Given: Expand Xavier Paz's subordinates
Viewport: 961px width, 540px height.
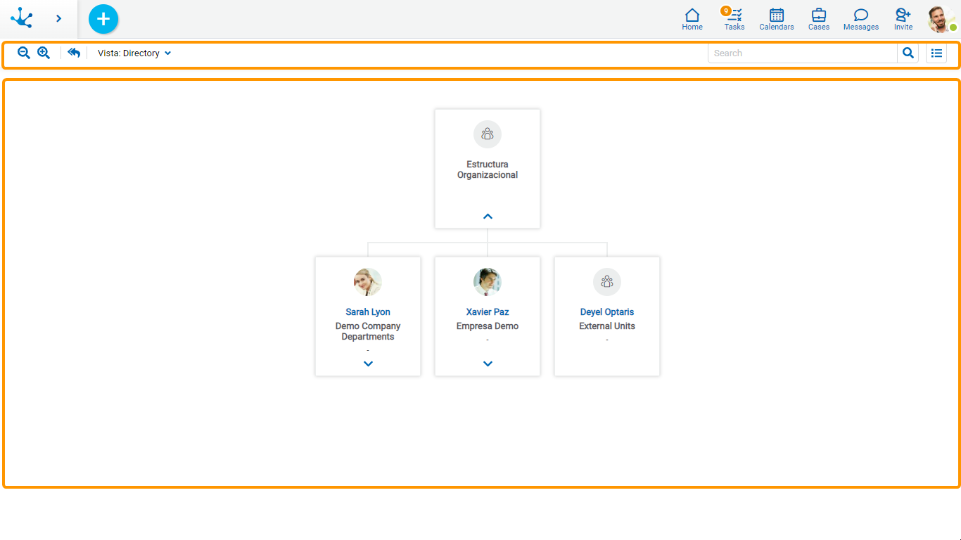Looking at the screenshot, I should [x=487, y=364].
